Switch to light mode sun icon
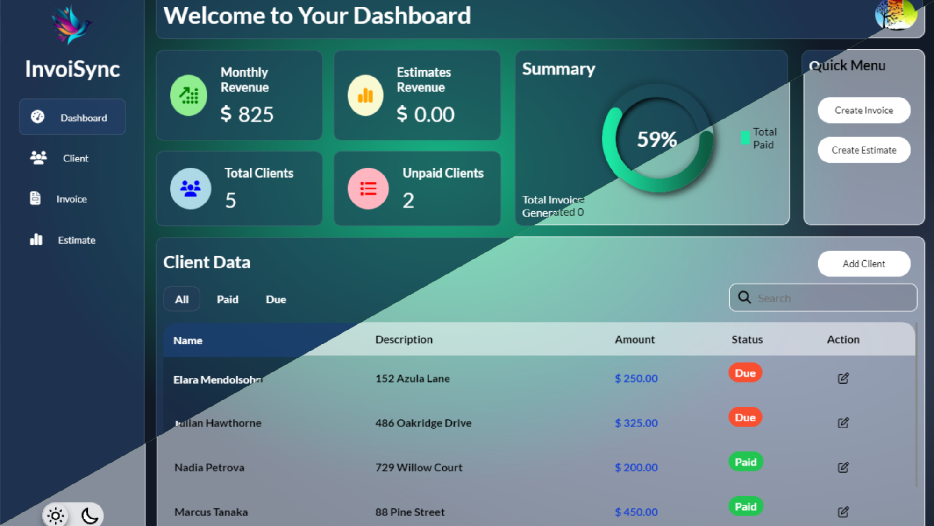The image size is (934, 526). tap(56, 516)
